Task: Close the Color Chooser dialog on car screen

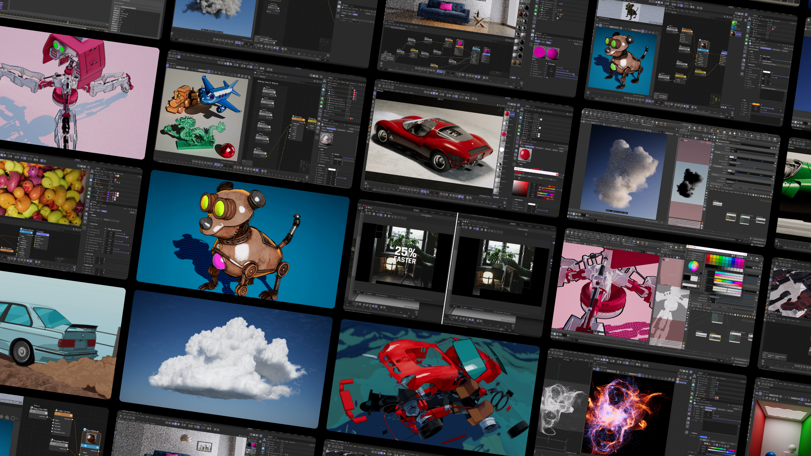Action: pos(557,174)
